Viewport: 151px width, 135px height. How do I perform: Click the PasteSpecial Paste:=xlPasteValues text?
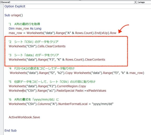coord(81,91)
